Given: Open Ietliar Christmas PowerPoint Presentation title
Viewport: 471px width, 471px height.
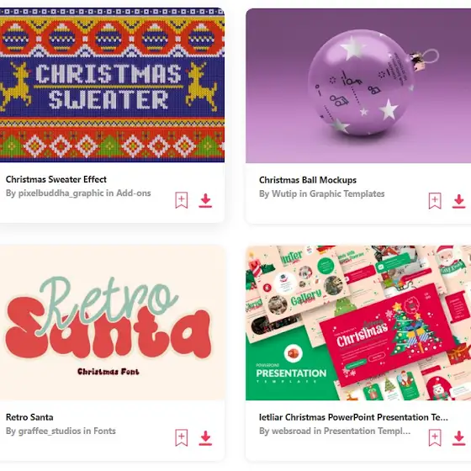Looking at the screenshot, I should tap(353, 417).
